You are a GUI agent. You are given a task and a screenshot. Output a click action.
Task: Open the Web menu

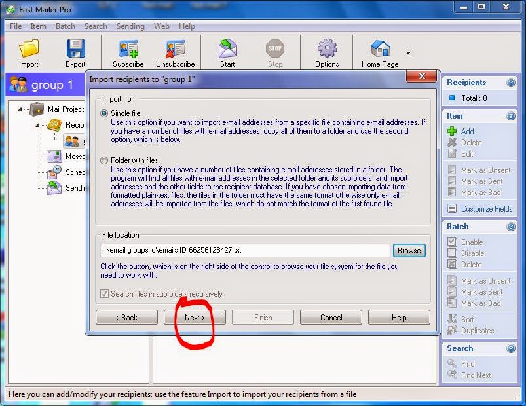161,26
